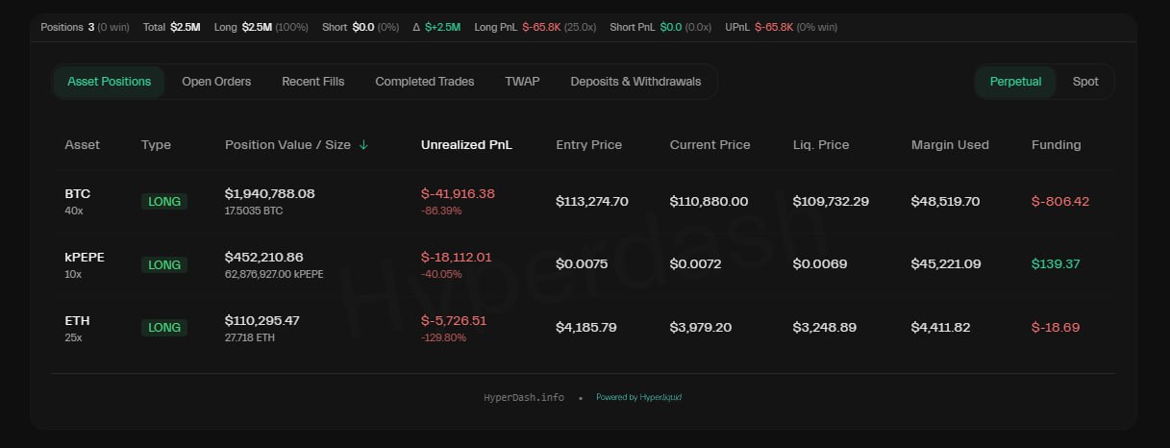Open the Open Orders tab
The image size is (1170, 448).
[216, 82]
